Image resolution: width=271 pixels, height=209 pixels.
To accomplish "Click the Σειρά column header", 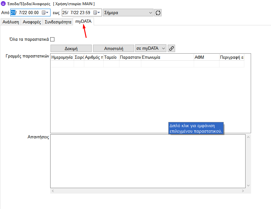I will click(79, 57).
